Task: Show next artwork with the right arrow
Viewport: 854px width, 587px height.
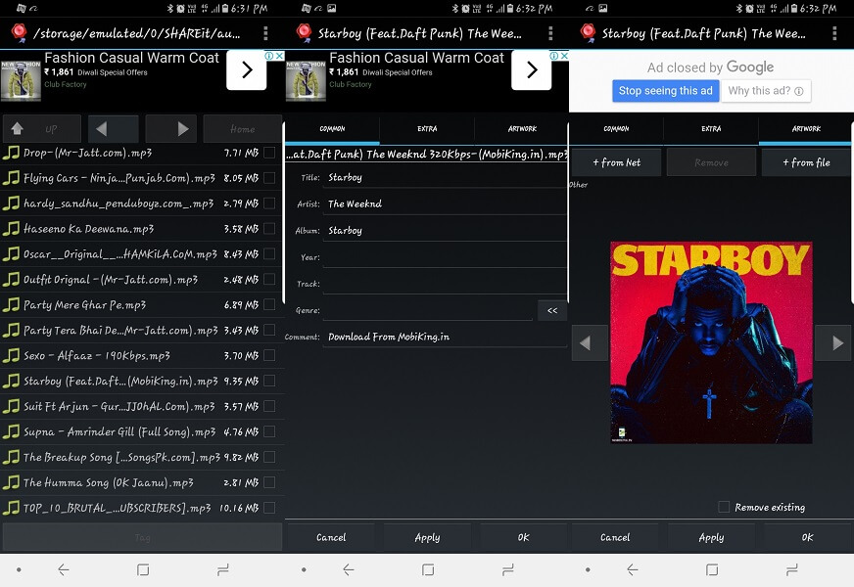Action: [833, 342]
